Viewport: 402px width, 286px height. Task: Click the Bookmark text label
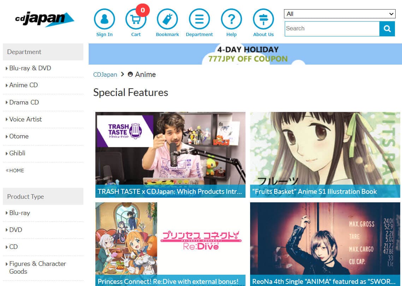point(167,34)
